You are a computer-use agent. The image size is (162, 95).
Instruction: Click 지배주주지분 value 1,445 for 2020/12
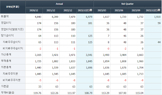pos(38,74)
